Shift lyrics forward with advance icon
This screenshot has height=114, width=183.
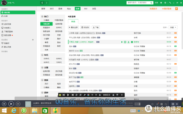96,95
